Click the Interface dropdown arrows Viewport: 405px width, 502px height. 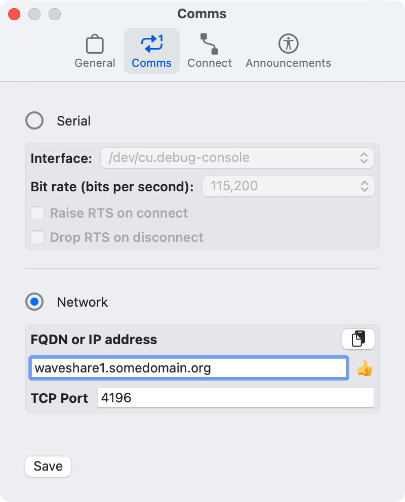coord(363,158)
